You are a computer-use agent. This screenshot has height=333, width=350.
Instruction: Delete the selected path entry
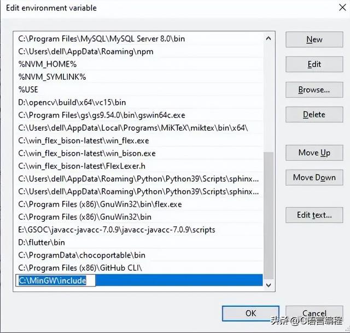point(314,114)
